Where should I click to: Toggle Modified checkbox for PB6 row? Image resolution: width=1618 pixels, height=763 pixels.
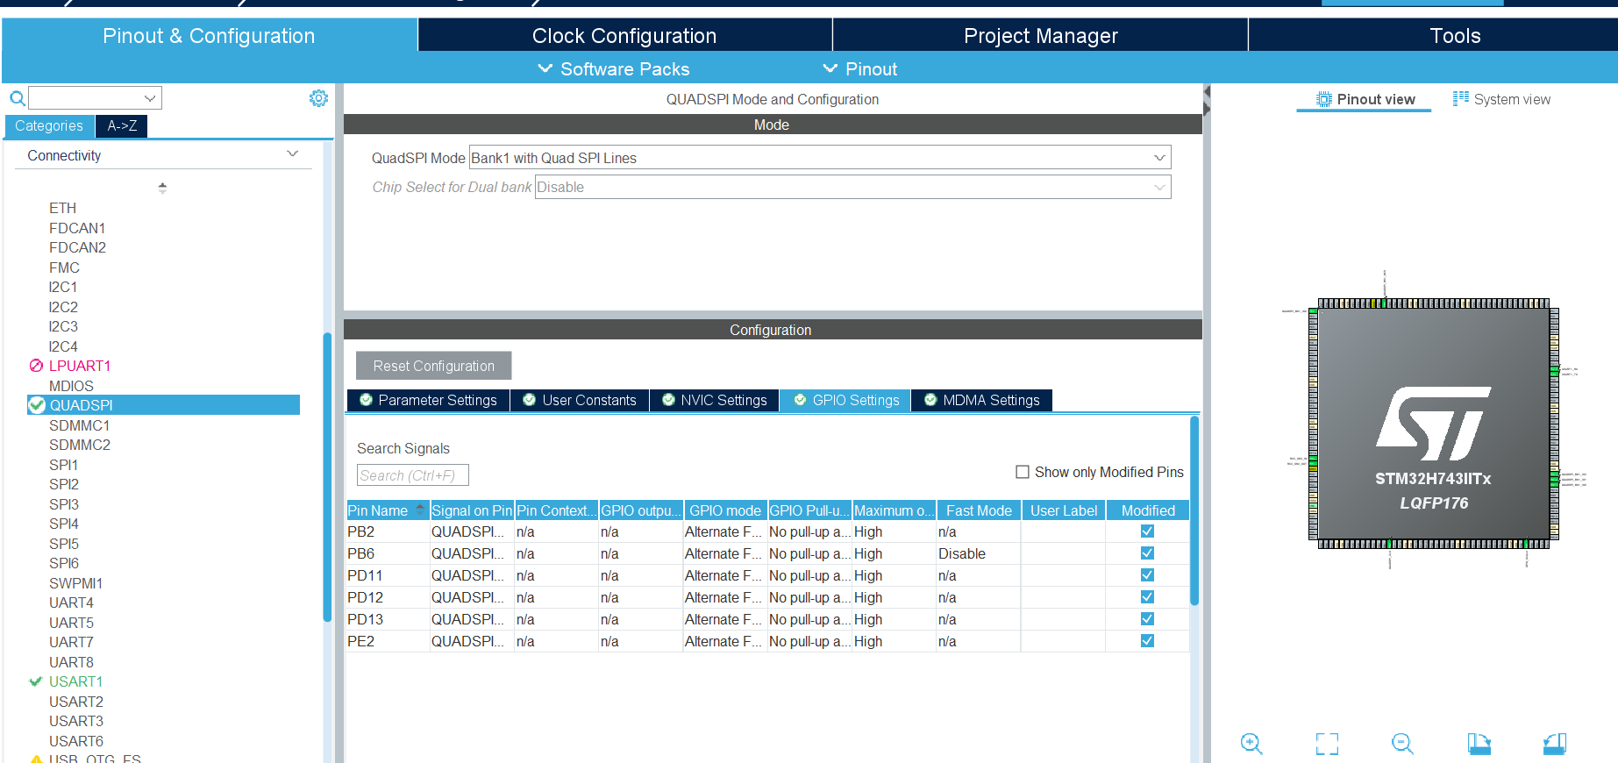coord(1147,553)
